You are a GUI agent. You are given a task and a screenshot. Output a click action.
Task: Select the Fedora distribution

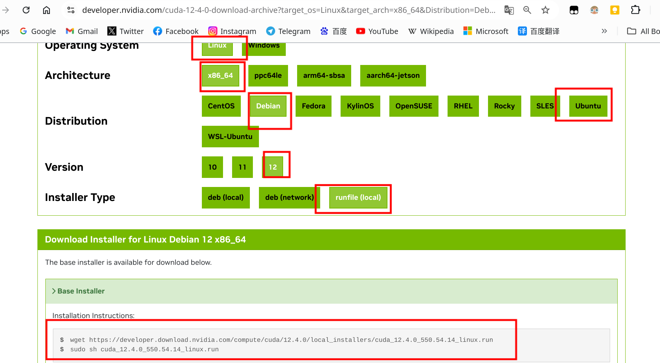tap(314, 106)
